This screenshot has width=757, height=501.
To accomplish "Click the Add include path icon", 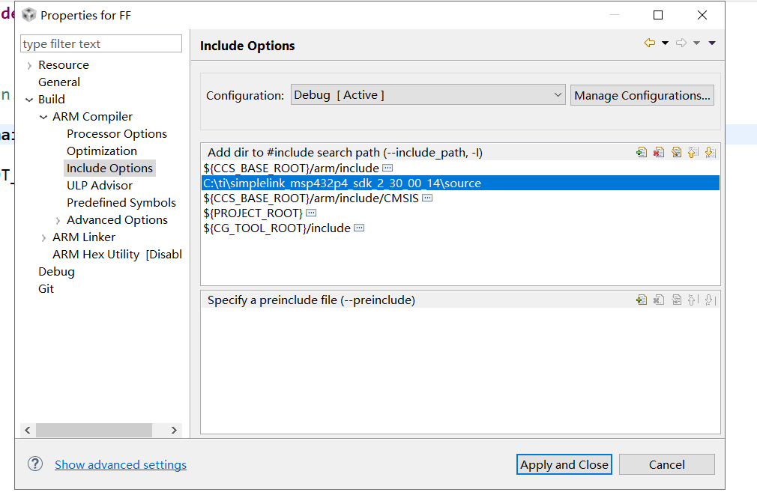I will (641, 152).
